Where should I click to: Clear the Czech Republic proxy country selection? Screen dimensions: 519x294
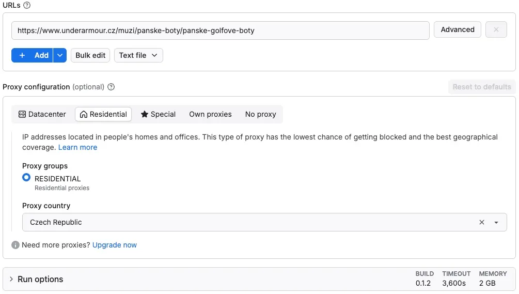click(x=482, y=222)
